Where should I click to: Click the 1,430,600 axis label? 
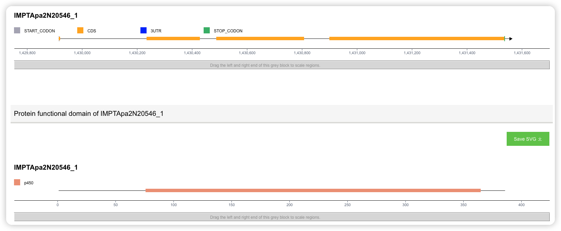(247, 53)
